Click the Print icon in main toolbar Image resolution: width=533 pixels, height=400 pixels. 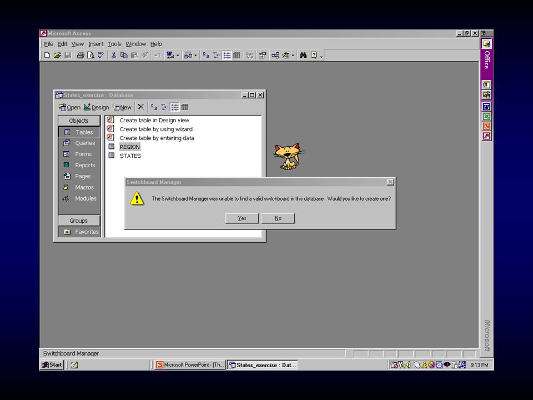pyautogui.click(x=80, y=55)
